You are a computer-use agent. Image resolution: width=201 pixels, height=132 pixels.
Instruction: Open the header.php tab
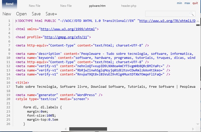[x=129, y=6]
